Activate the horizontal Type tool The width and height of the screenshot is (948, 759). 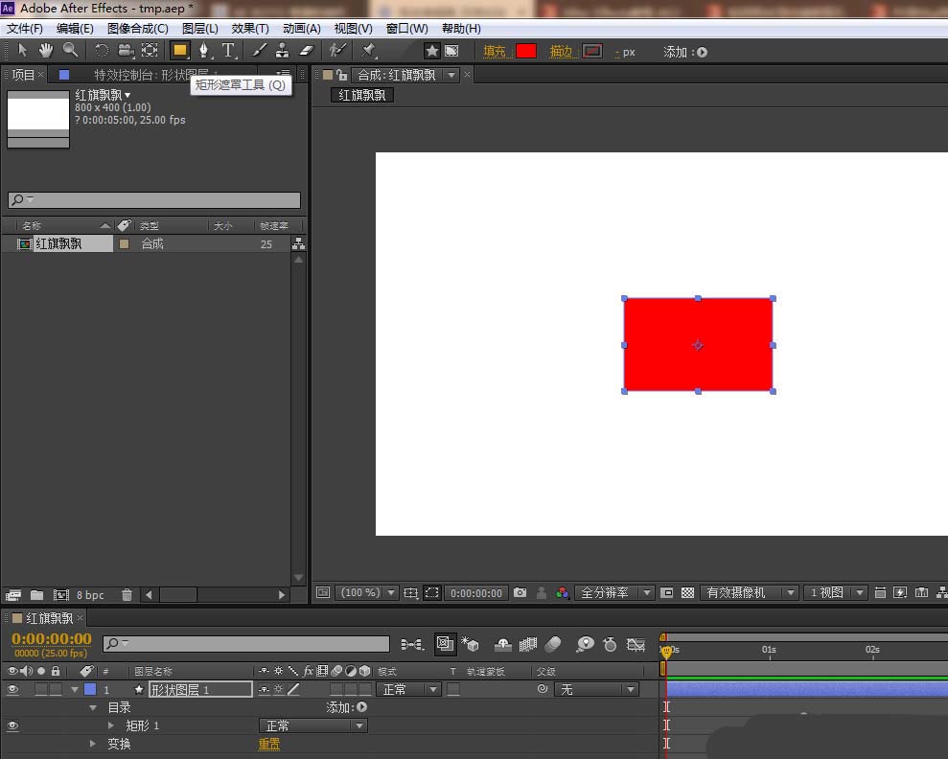228,51
